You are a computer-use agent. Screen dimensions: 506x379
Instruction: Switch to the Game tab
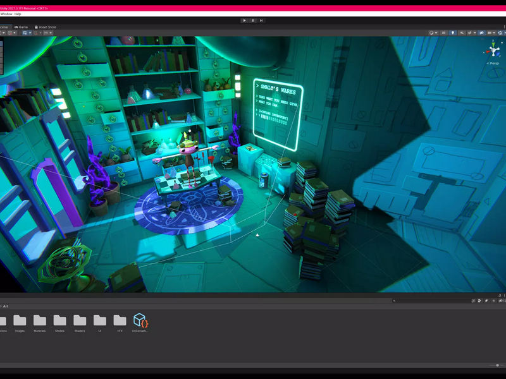22,27
